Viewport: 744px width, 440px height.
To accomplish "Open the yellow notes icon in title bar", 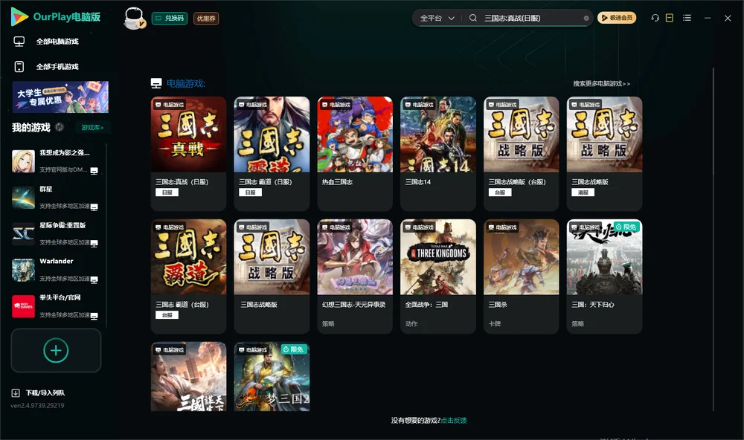I will pos(670,18).
